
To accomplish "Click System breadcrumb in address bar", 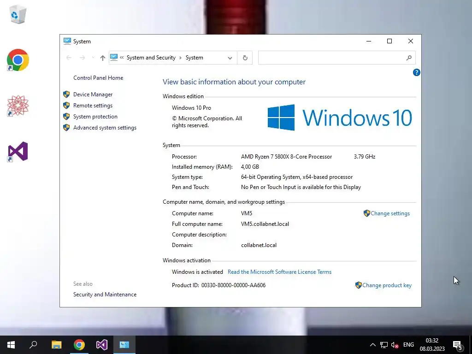I will [194, 58].
